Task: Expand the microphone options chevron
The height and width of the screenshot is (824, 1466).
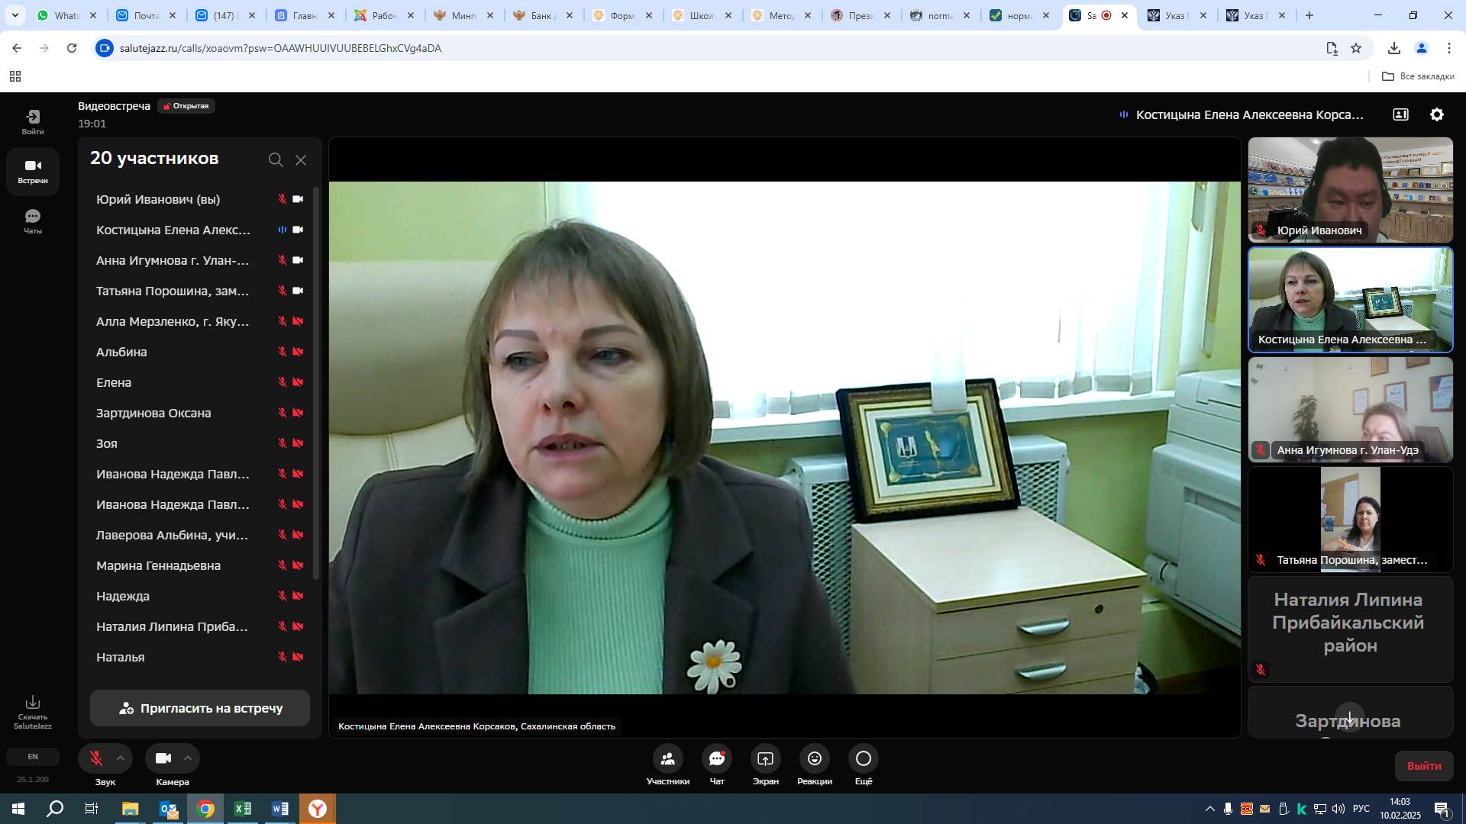Action: (x=121, y=758)
